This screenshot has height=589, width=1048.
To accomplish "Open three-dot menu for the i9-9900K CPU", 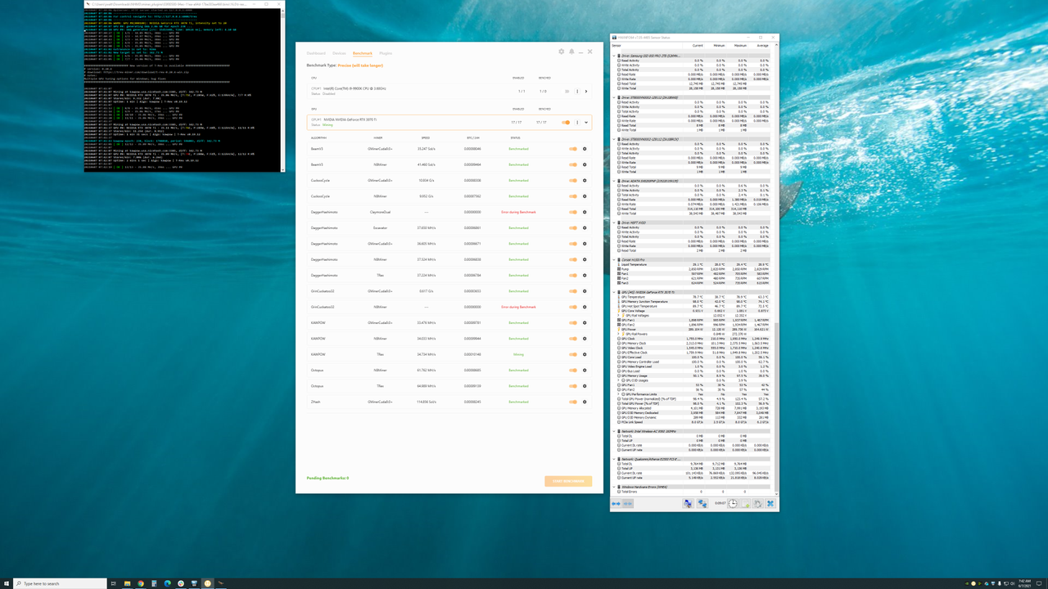I will click(577, 92).
